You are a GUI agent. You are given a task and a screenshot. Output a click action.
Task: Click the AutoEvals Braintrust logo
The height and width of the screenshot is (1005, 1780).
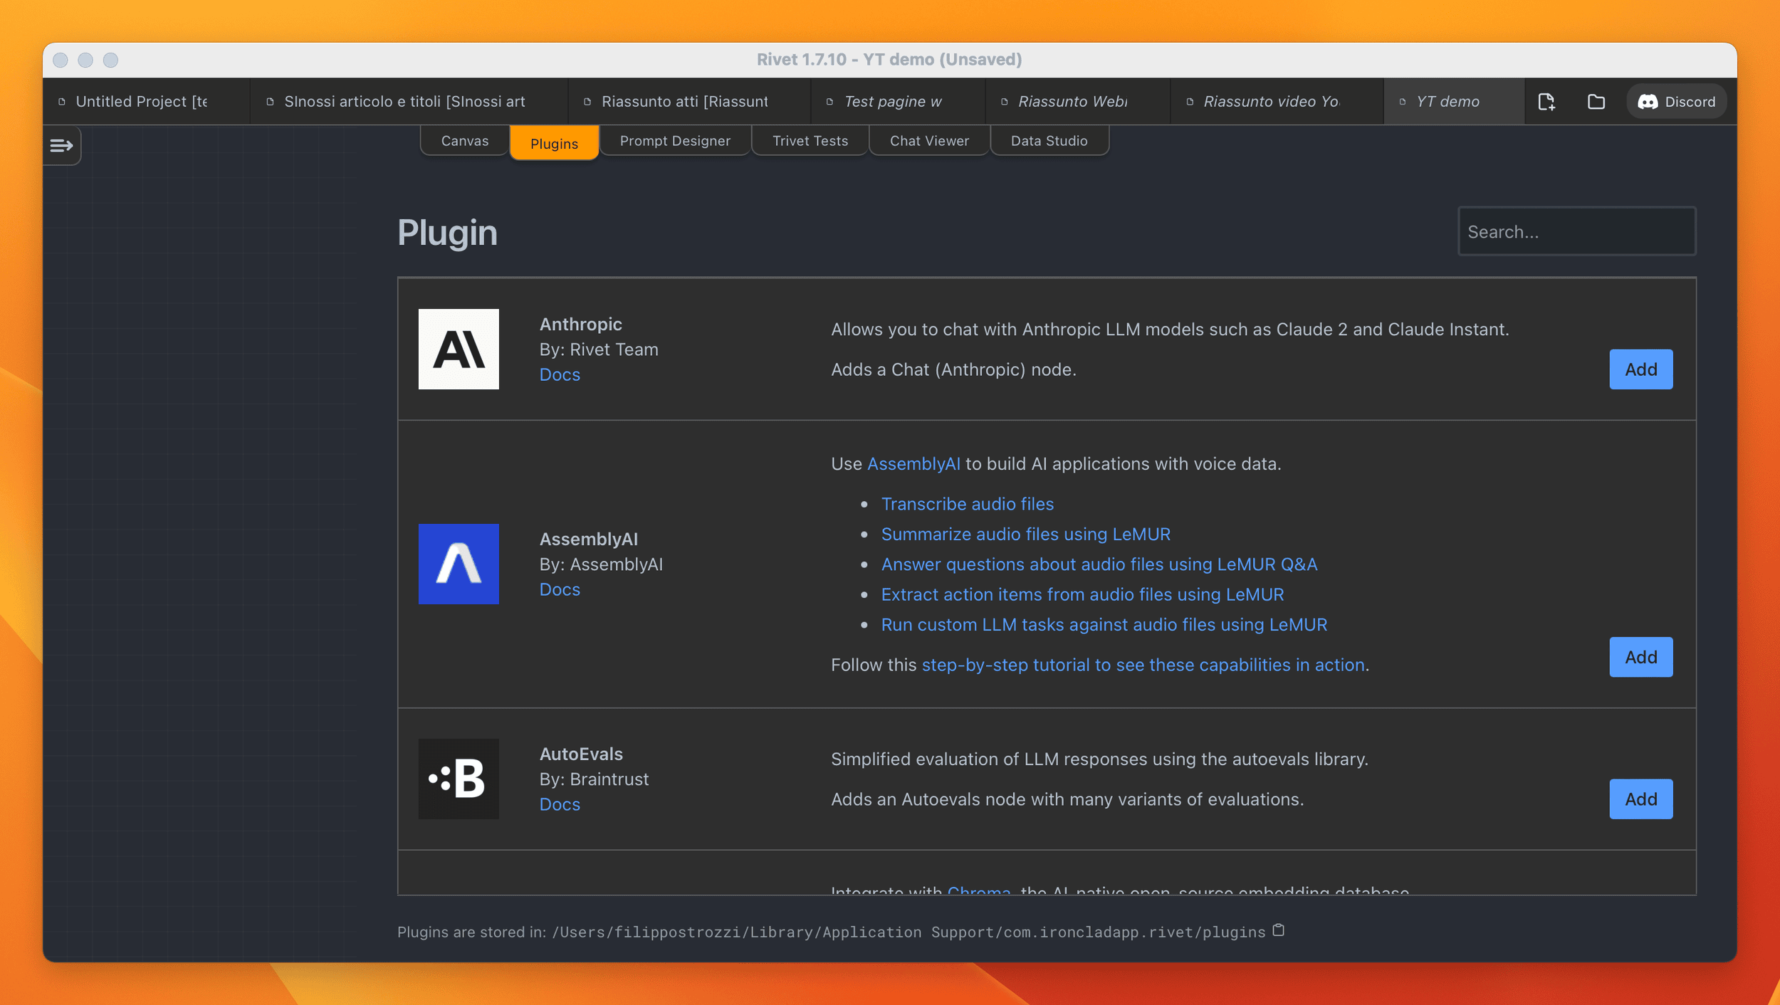[x=459, y=779]
